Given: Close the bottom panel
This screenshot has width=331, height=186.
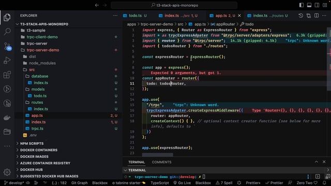Looking at the screenshot, I should (324, 162).
